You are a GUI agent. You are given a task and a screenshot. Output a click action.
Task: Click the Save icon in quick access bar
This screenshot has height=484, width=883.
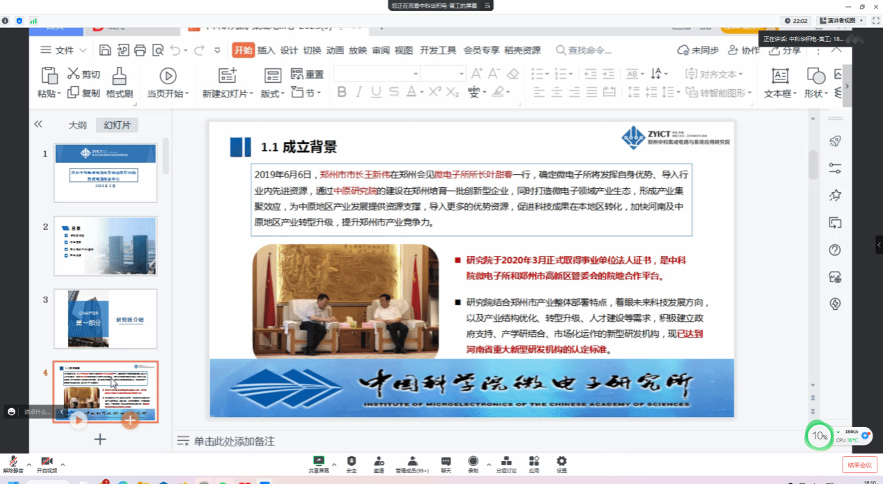(x=104, y=50)
